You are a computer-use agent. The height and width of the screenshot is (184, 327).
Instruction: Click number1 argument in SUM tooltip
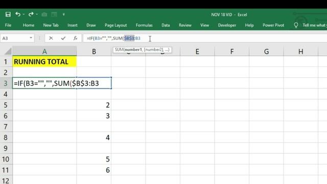pyautogui.click(x=133, y=50)
